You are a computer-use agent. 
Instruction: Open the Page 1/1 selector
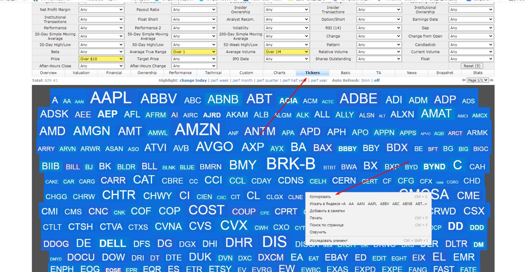(477, 80)
